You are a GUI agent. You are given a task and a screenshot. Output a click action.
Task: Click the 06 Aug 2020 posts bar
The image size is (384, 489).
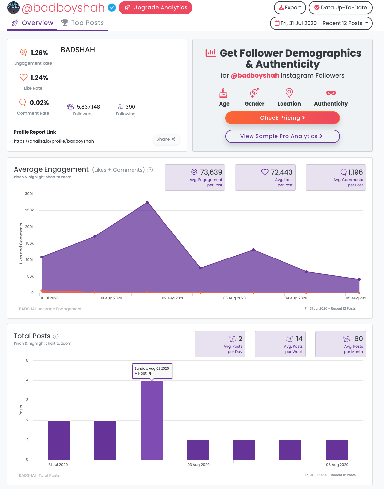point(337,450)
